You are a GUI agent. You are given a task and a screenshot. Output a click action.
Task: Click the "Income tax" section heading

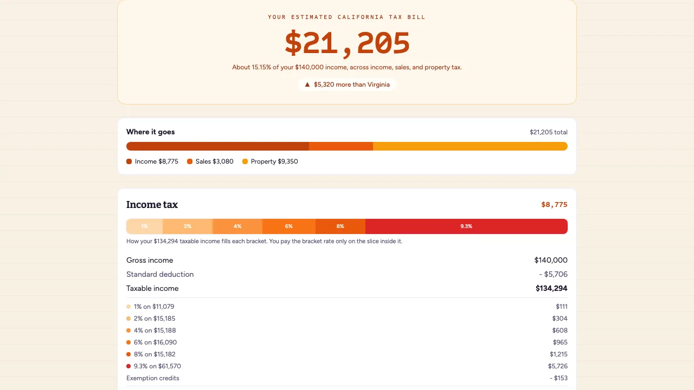pyautogui.click(x=152, y=205)
